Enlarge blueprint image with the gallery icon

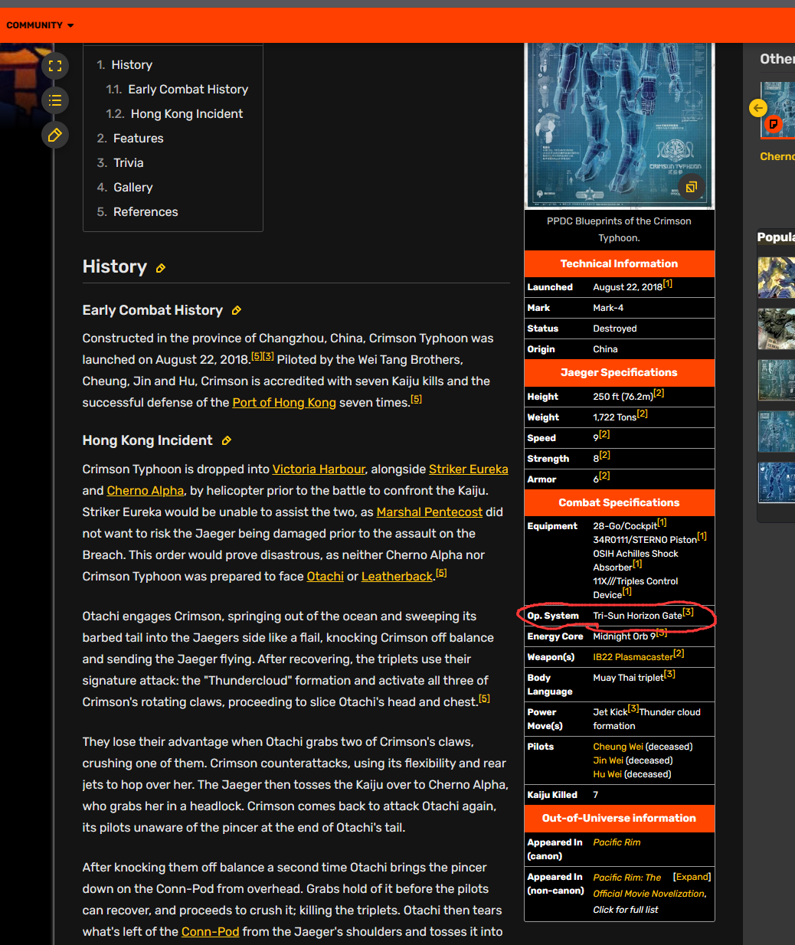point(691,187)
